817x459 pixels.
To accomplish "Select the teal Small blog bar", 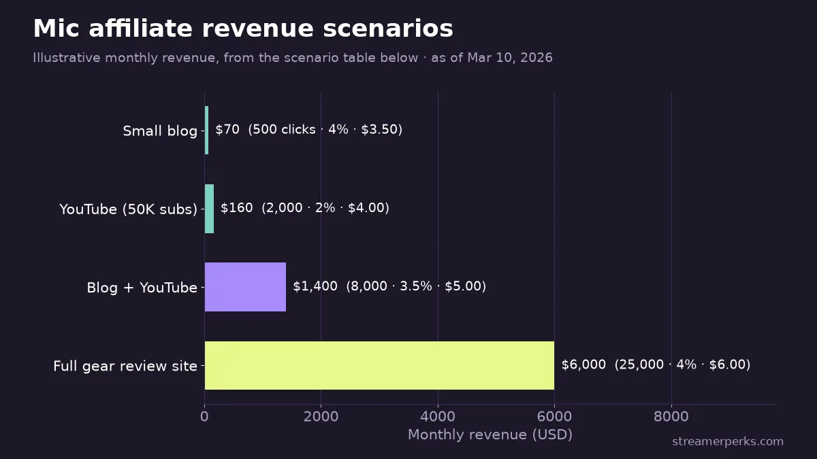I will tap(206, 130).
